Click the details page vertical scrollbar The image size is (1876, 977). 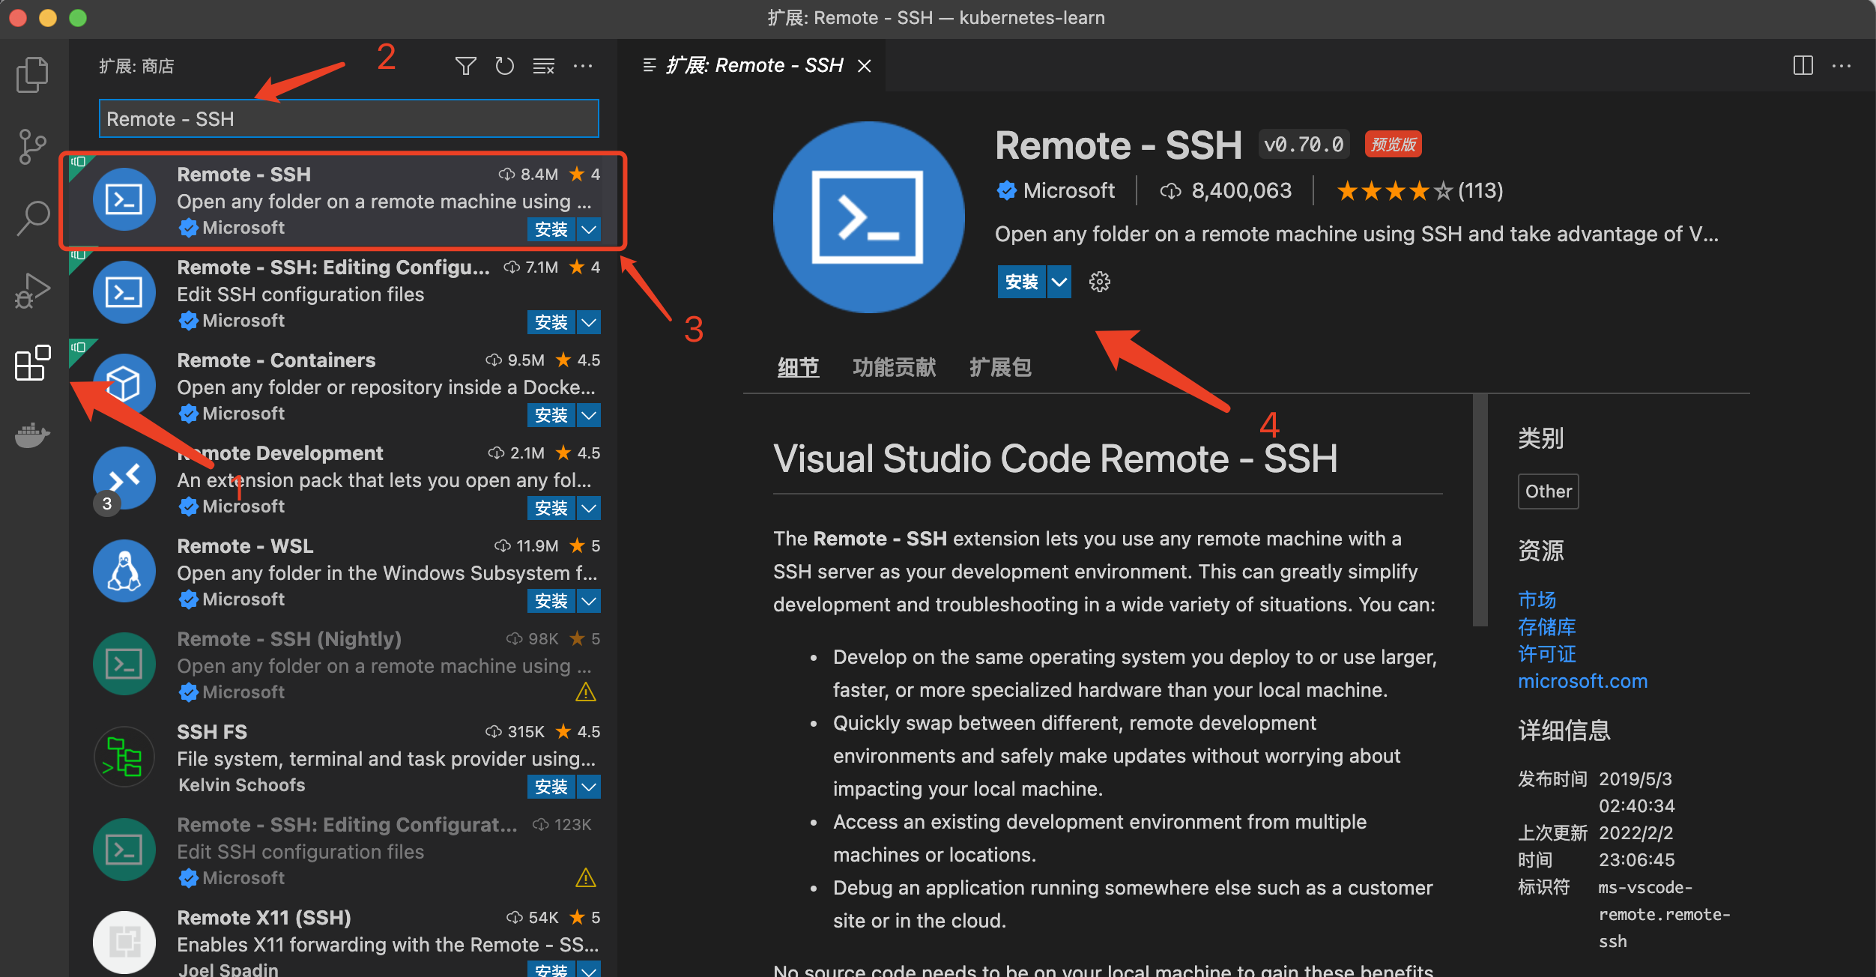(x=1480, y=509)
